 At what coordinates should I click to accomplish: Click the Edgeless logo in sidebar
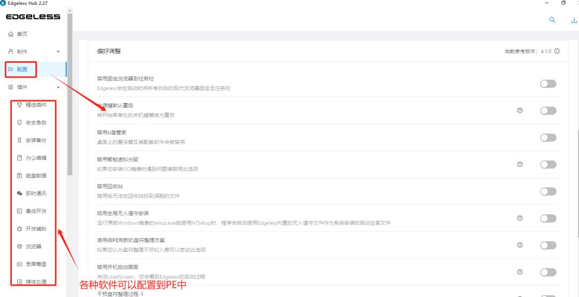[33, 17]
